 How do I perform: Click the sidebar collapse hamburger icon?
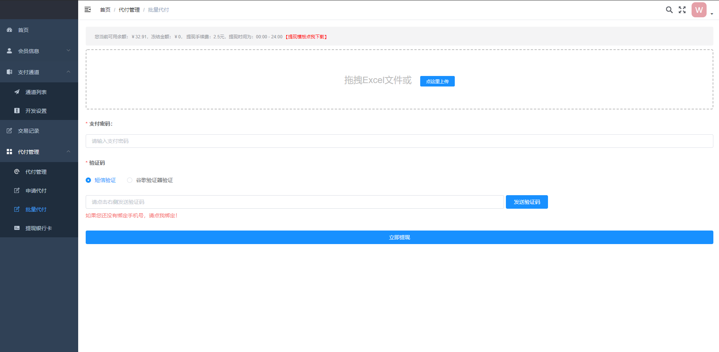pos(88,9)
